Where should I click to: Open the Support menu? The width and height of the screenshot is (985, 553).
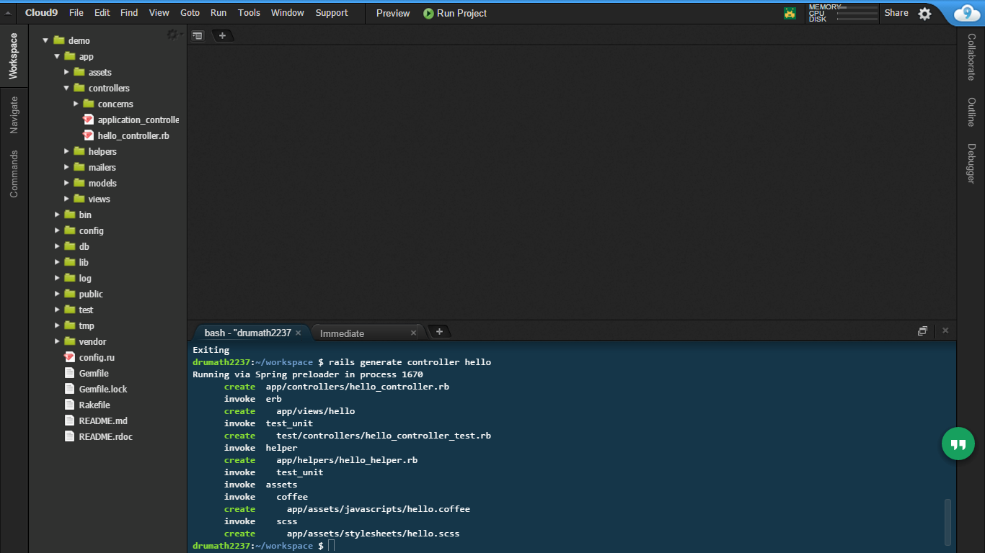(332, 13)
